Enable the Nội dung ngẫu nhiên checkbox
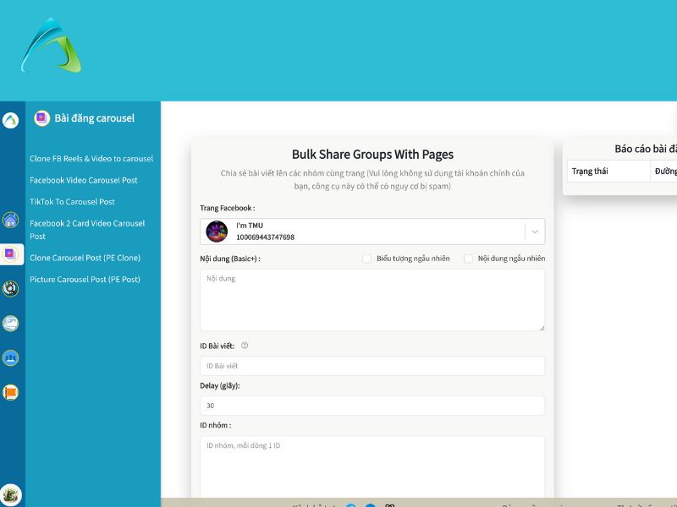Image resolution: width=677 pixels, height=507 pixels. coord(468,259)
